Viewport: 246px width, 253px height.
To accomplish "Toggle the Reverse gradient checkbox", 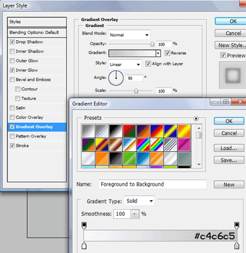I will point(167,53).
